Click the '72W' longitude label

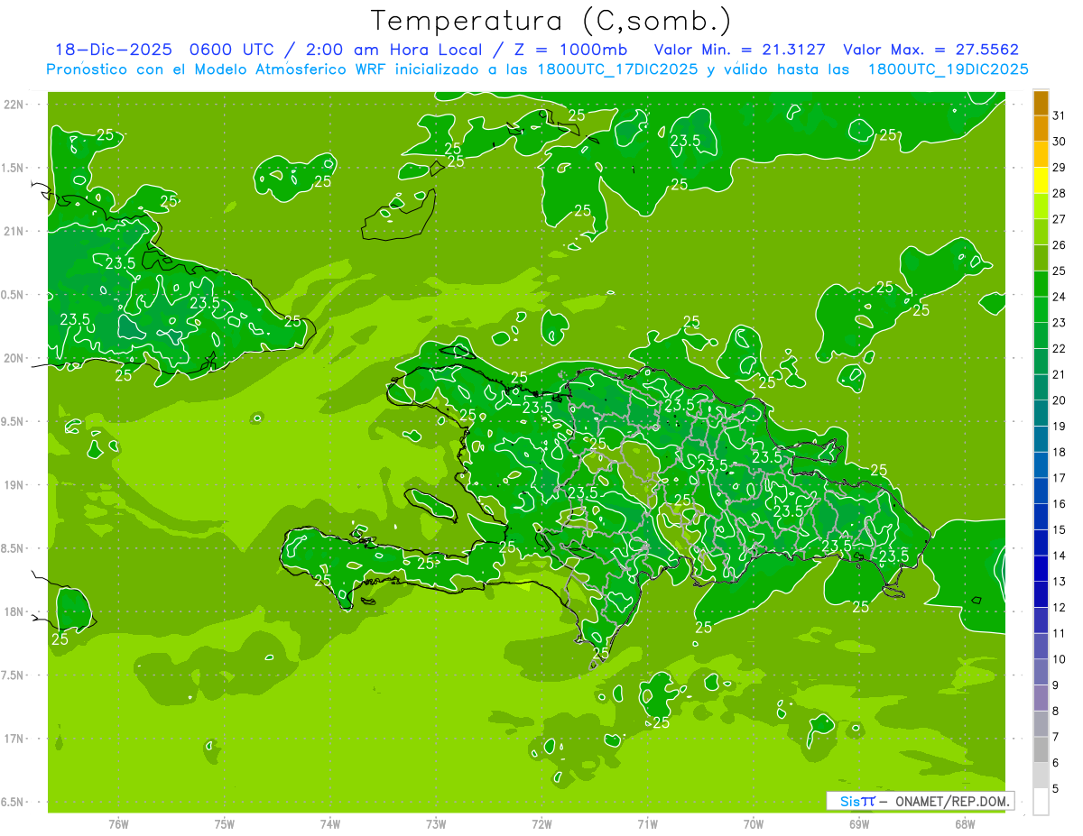[x=541, y=824]
